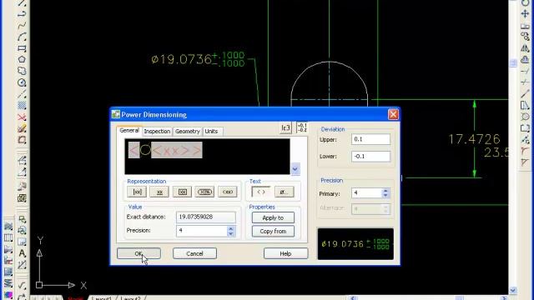Select the Mirror tool in right toolbar
The image size is (534, 300).
click(x=525, y=48)
